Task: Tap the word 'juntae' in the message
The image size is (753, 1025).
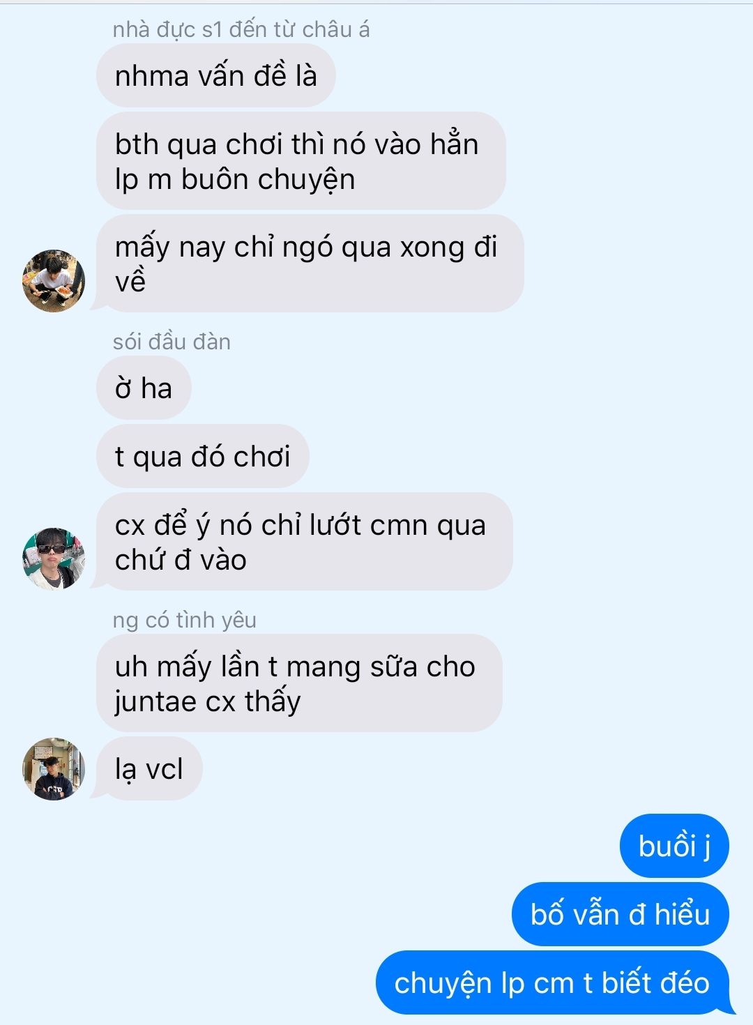Action: [x=156, y=701]
